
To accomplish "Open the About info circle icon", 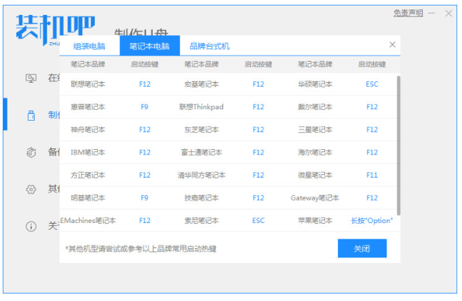I will click(x=31, y=226).
